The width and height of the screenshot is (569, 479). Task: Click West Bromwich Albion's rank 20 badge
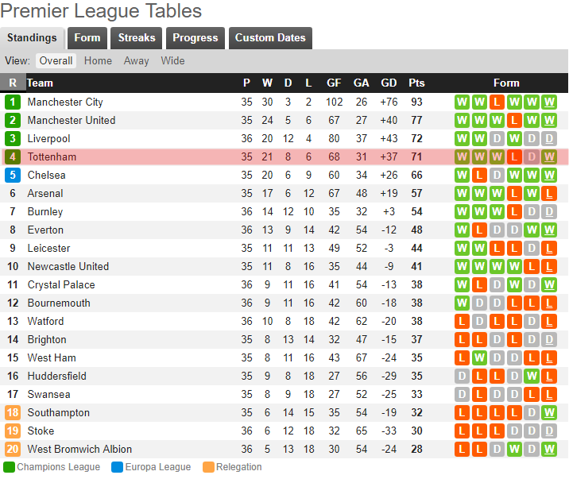tap(13, 450)
